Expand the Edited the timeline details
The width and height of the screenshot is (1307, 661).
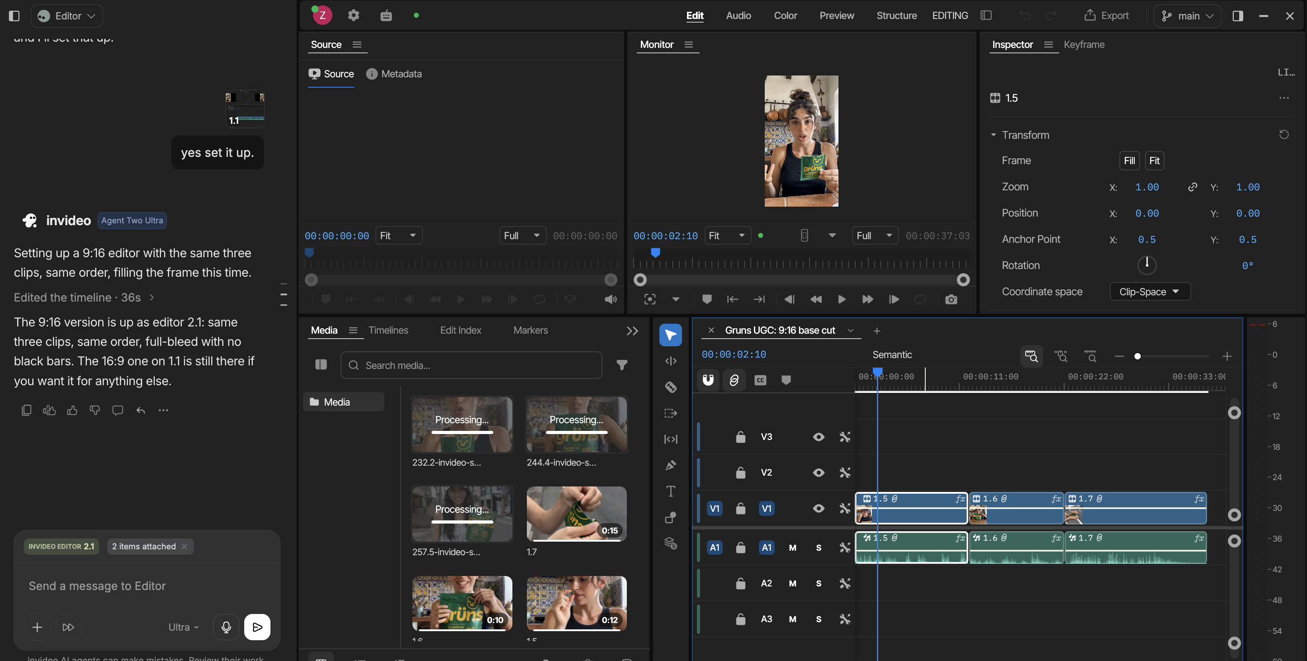pos(84,297)
